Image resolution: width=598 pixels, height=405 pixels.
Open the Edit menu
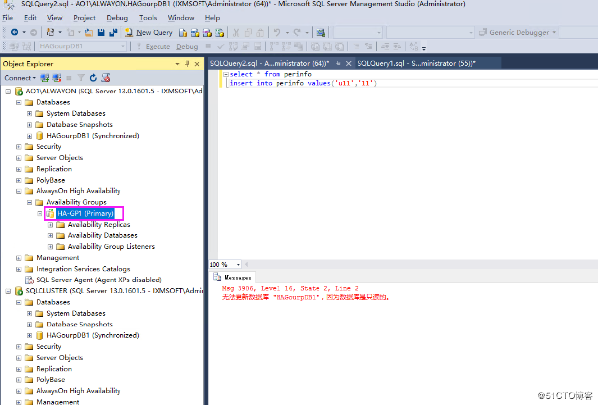30,18
